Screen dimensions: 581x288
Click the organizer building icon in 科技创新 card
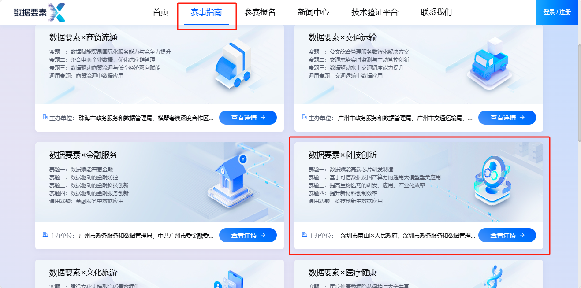click(x=304, y=235)
